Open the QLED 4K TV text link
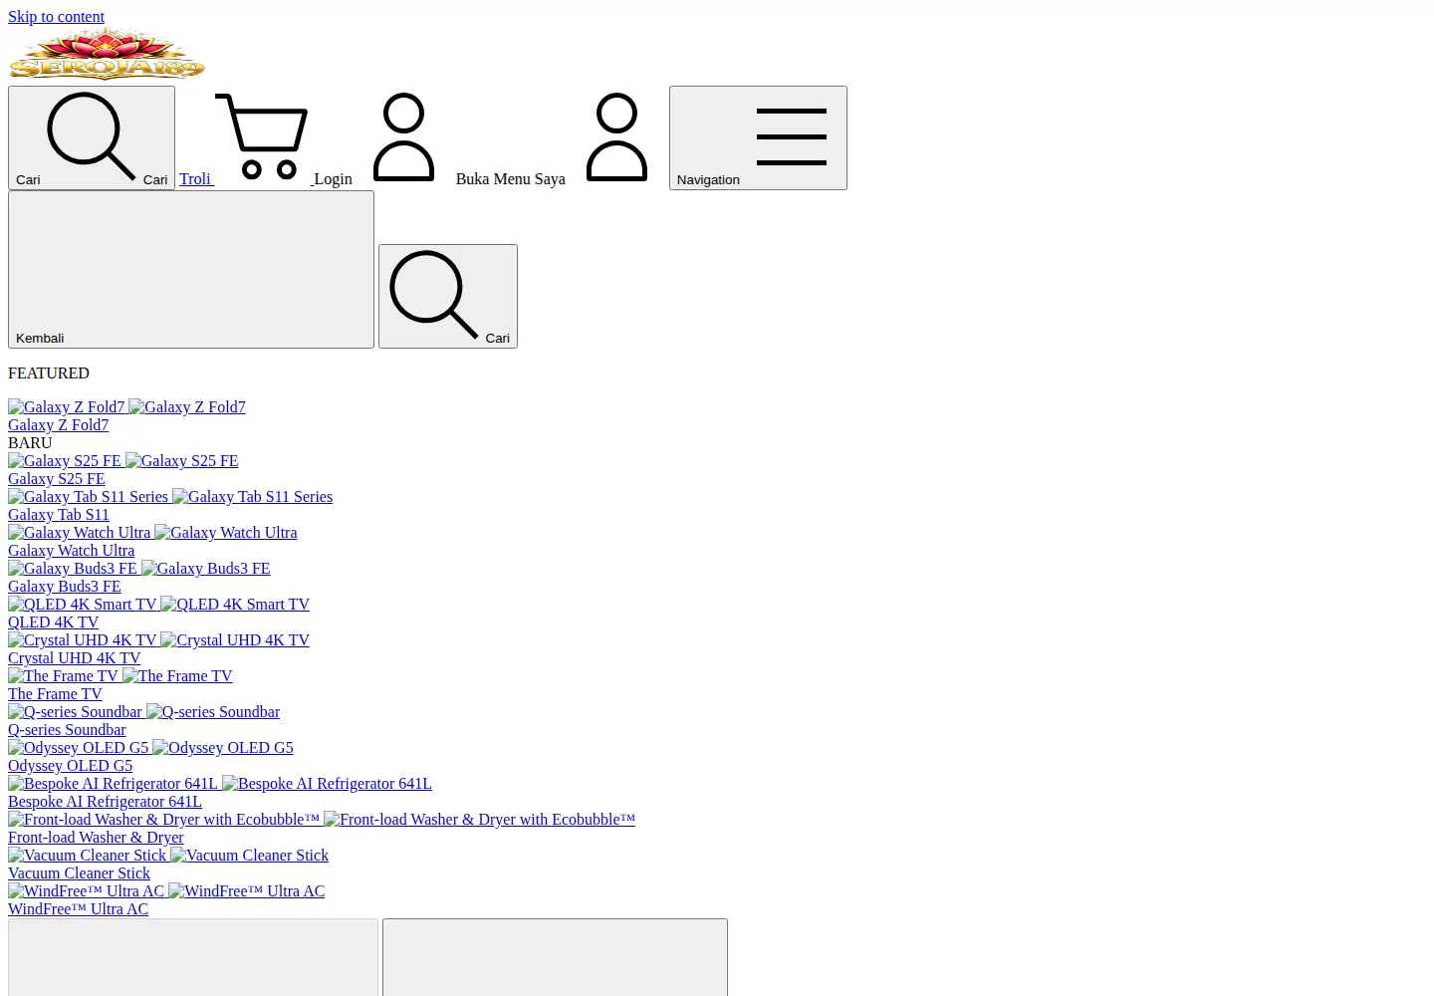Screen dimensions: 1434x996 pyautogui.click(x=54, y=622)
